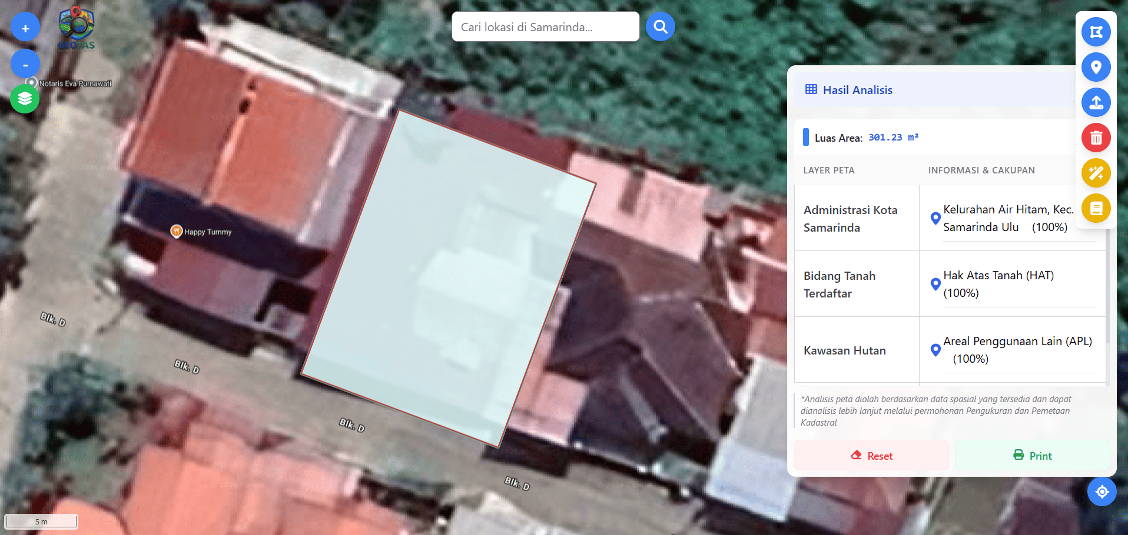
Task: Click the GEOTAS logo
Action: click(x=77, y=28)
